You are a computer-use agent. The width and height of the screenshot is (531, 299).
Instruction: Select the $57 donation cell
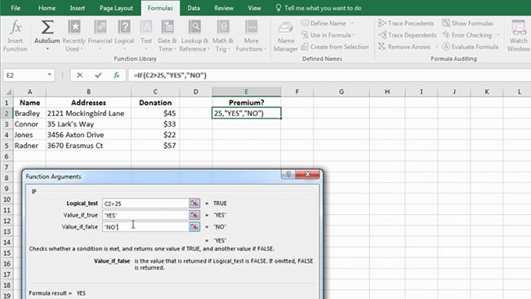click(x=155, y=145)
